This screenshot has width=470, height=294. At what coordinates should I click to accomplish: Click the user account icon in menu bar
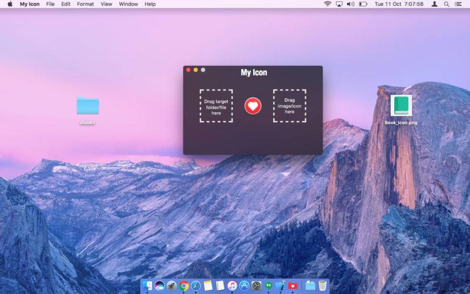click(x=434, y=4)
